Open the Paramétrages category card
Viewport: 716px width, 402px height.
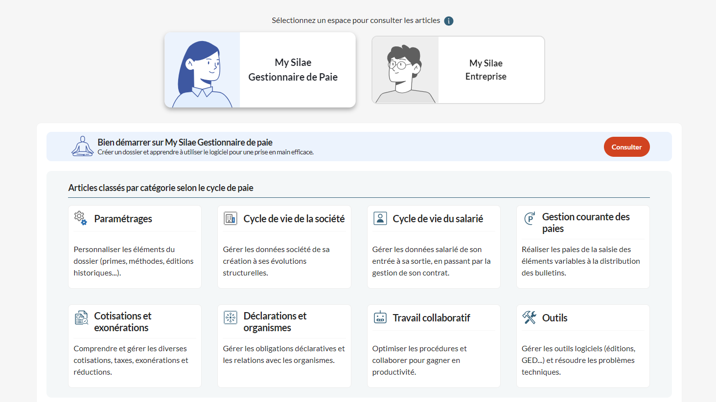[x=135, y=247]
